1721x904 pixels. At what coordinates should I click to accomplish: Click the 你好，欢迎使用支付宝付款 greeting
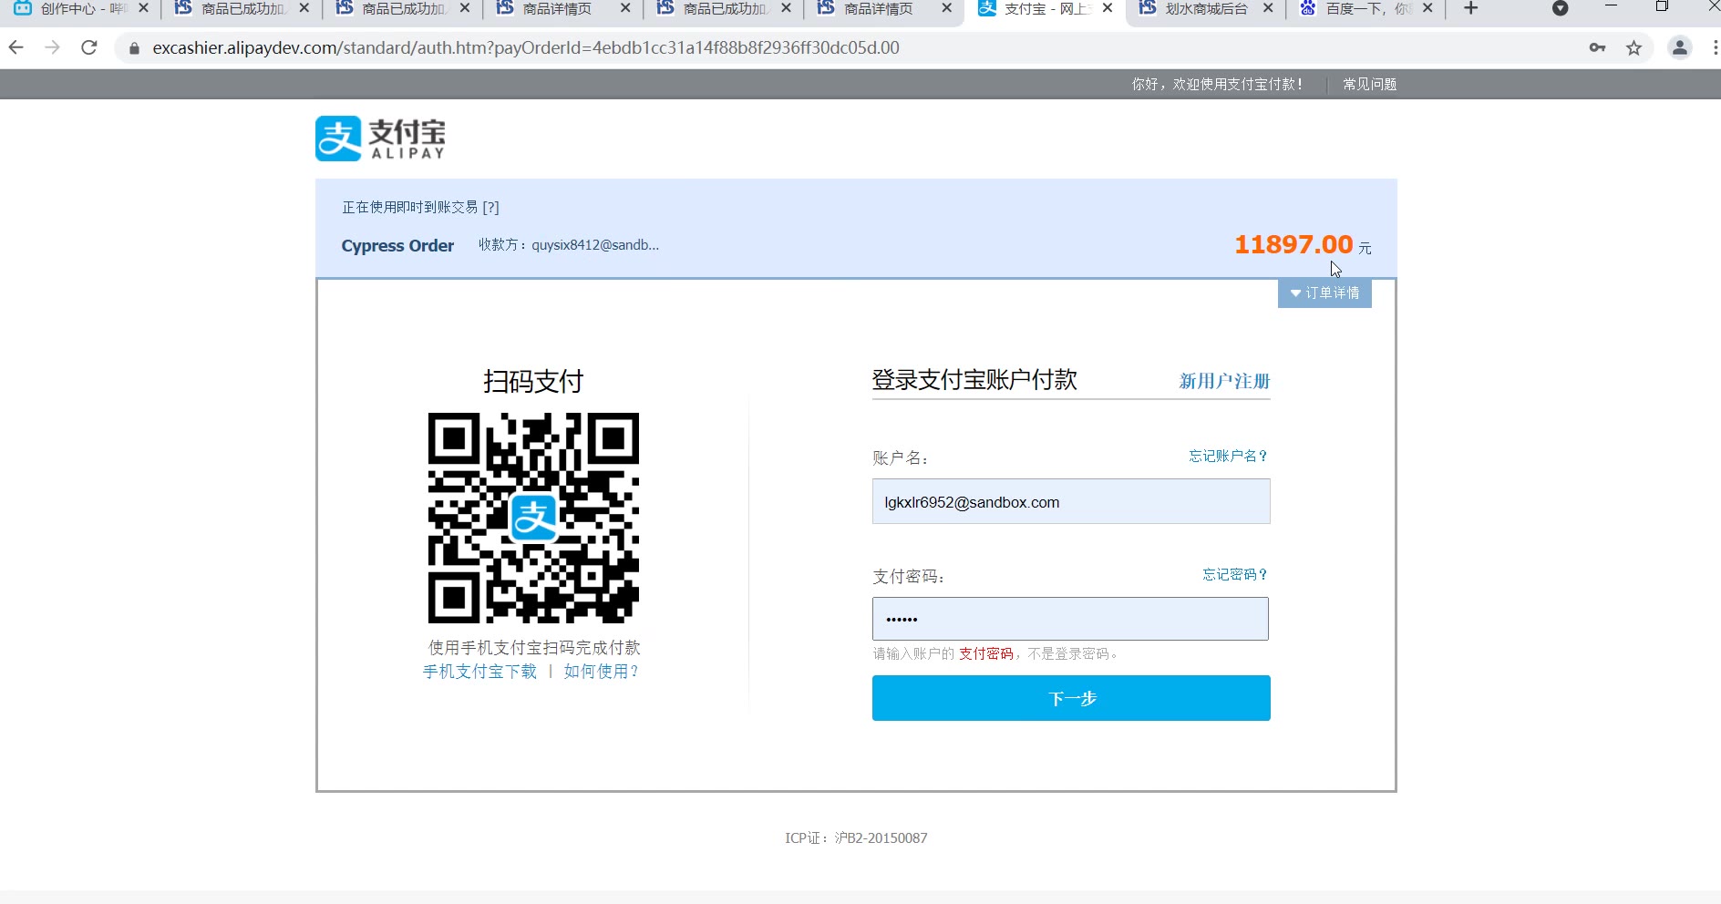click(x=1217, y=84)
